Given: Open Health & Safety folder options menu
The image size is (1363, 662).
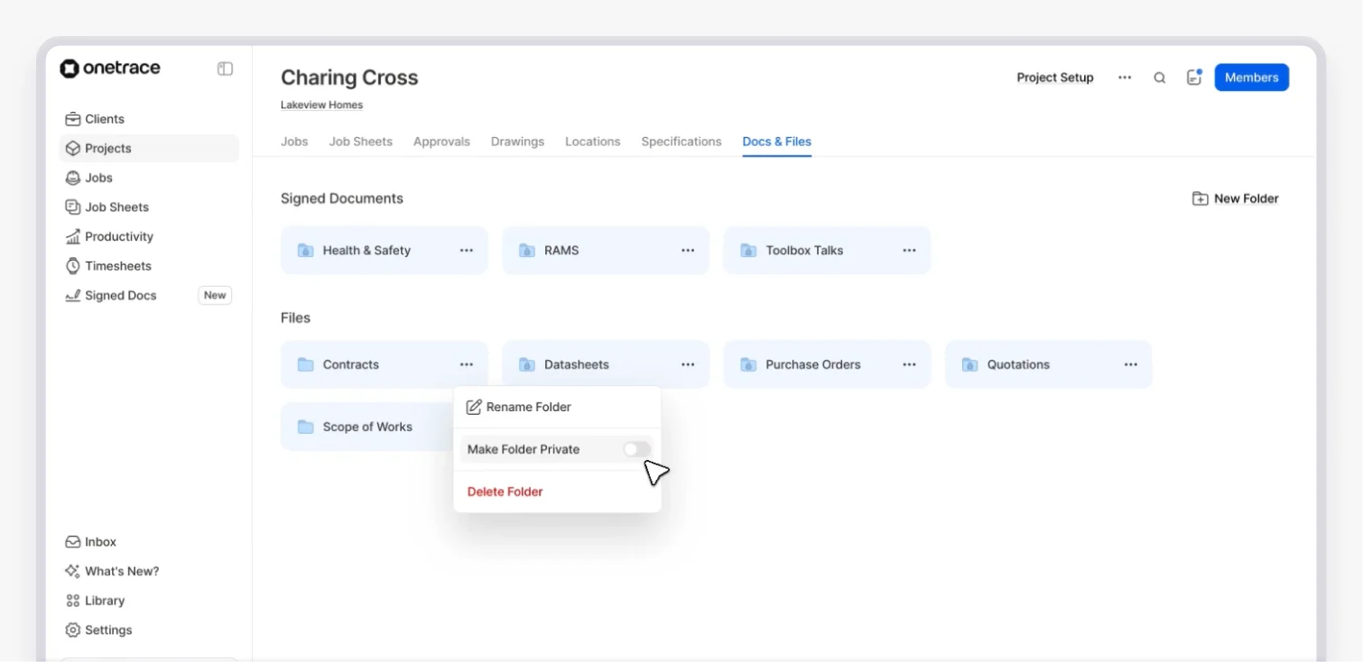Looking at the screenshot, I should click(x=467, y=251).
